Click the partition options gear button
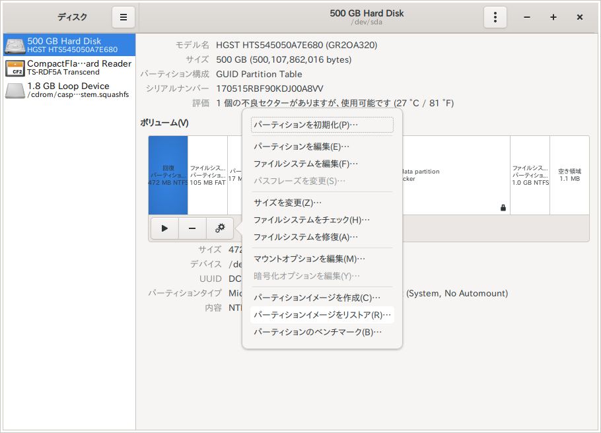Screen dimensions: 601x433 tap(220, 228)
